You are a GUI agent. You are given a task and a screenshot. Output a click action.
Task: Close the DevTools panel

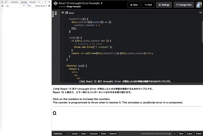49,2
